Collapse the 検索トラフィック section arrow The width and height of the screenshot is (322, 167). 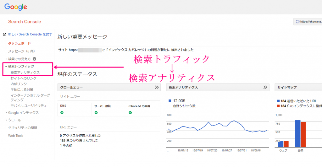[6, 66]
